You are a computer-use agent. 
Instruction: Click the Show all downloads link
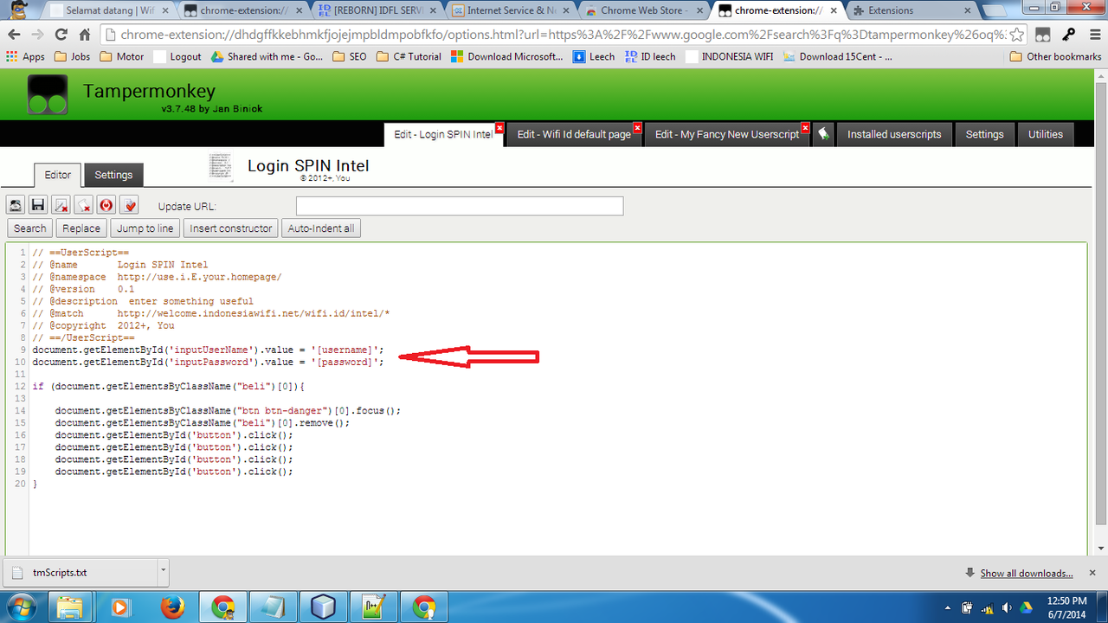point(1026,573)
